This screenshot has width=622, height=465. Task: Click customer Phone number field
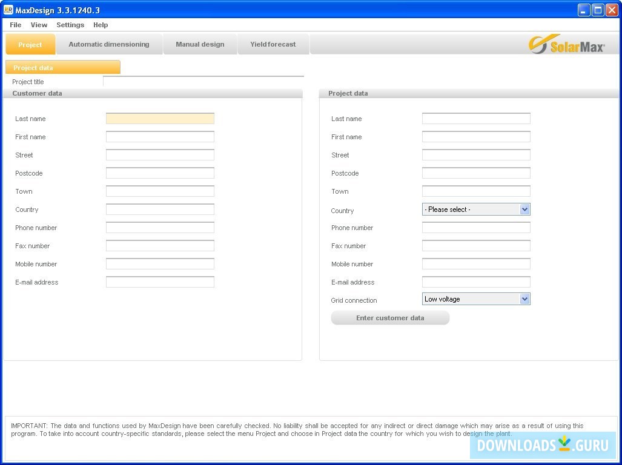tap(160, 228)
